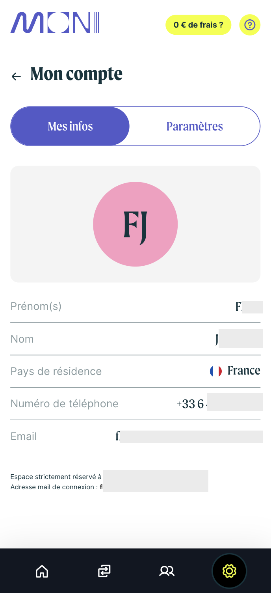
Task: Click the MONI logo
Action: pos(55,23)
